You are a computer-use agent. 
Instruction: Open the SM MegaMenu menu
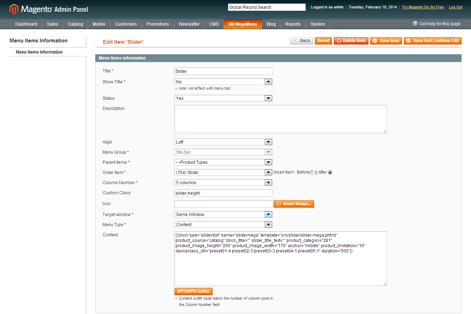click(x=243, y=24)
